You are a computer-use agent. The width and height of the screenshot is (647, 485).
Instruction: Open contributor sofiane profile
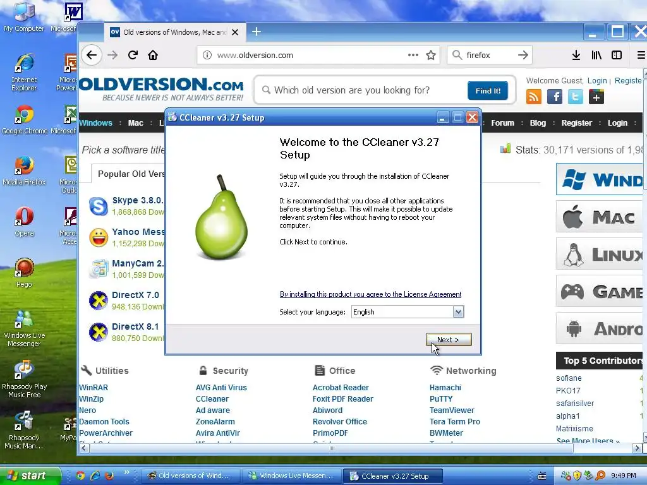(x=569, y=378)
